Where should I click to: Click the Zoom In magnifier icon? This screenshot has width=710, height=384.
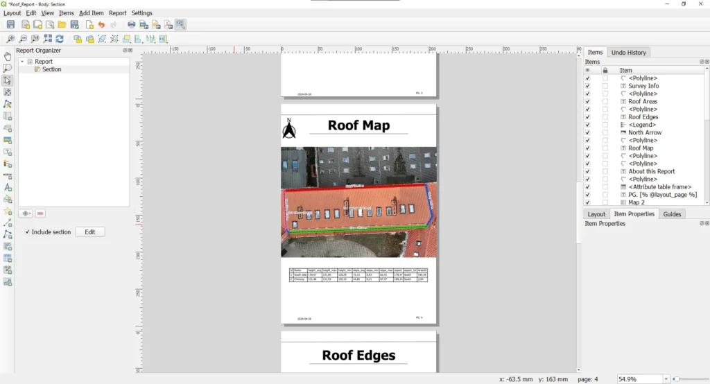(10, 39)
